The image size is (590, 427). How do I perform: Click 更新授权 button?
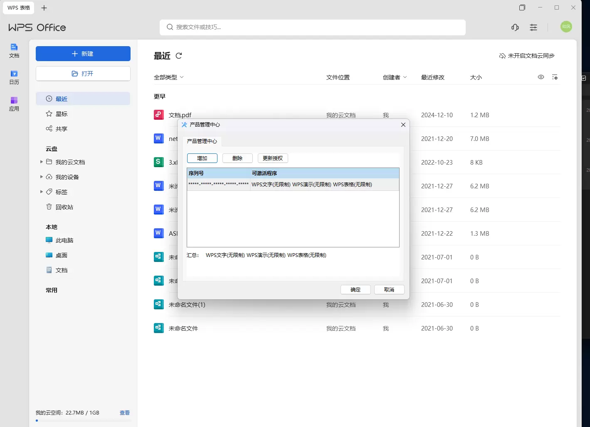point(273,158)
